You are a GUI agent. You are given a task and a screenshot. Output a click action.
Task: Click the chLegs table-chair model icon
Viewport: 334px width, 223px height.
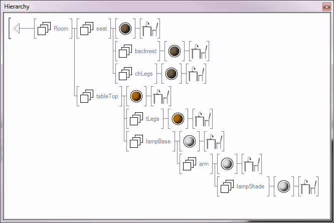click(196, 74)
